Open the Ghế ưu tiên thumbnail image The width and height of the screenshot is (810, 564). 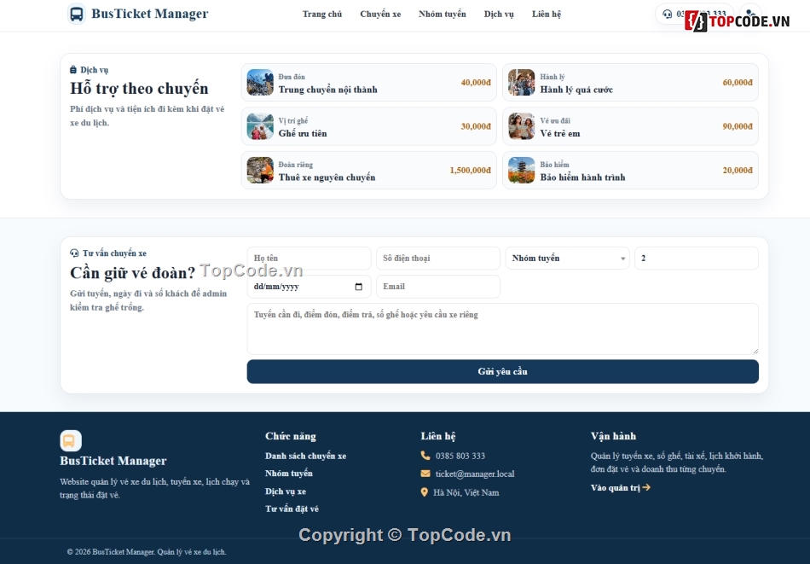260,126
